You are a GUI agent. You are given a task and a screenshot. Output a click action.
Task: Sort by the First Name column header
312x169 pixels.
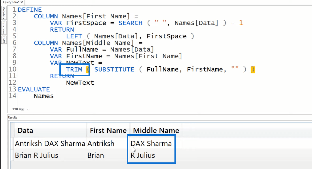[108, 131]
